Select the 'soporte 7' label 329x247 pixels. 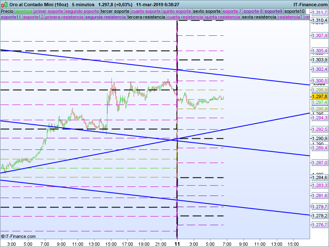point(232,11)
